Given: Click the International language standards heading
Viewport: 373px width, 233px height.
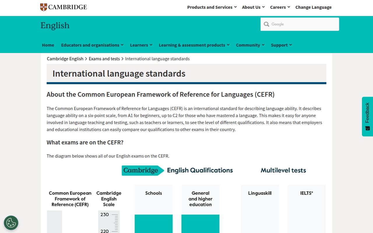Looking at the screenshot, I should (119, 73).
